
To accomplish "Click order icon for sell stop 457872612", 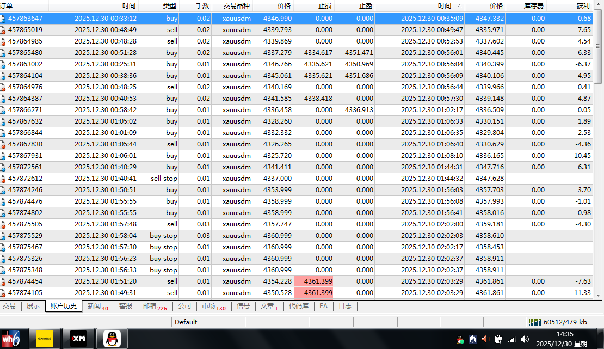I will tap(3, 179).
